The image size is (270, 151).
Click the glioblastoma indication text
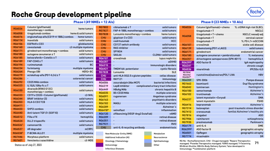point(86,44)
